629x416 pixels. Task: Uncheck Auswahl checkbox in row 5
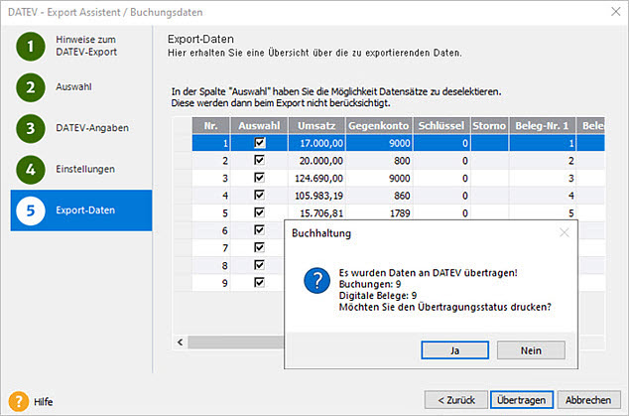pos(260,212)
